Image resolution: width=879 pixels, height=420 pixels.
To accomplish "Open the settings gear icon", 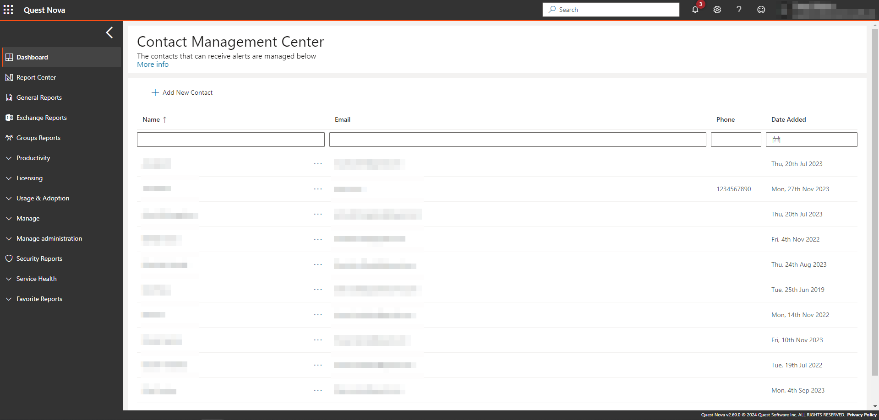I will point(717,10).
